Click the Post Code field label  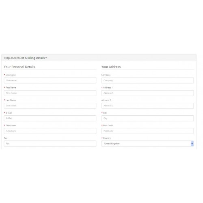click(x=108, y=125)
